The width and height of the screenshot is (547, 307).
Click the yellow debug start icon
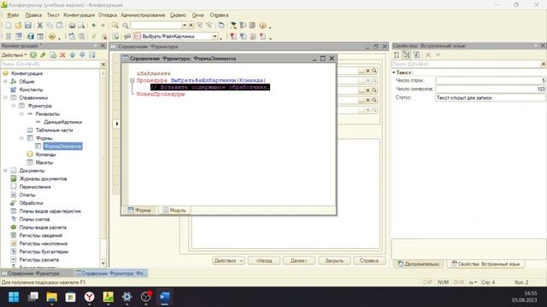tap(52, 36)
